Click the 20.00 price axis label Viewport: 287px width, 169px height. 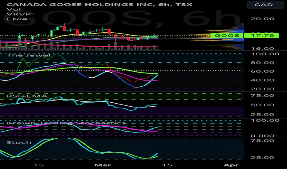click(x=262, y=19)
